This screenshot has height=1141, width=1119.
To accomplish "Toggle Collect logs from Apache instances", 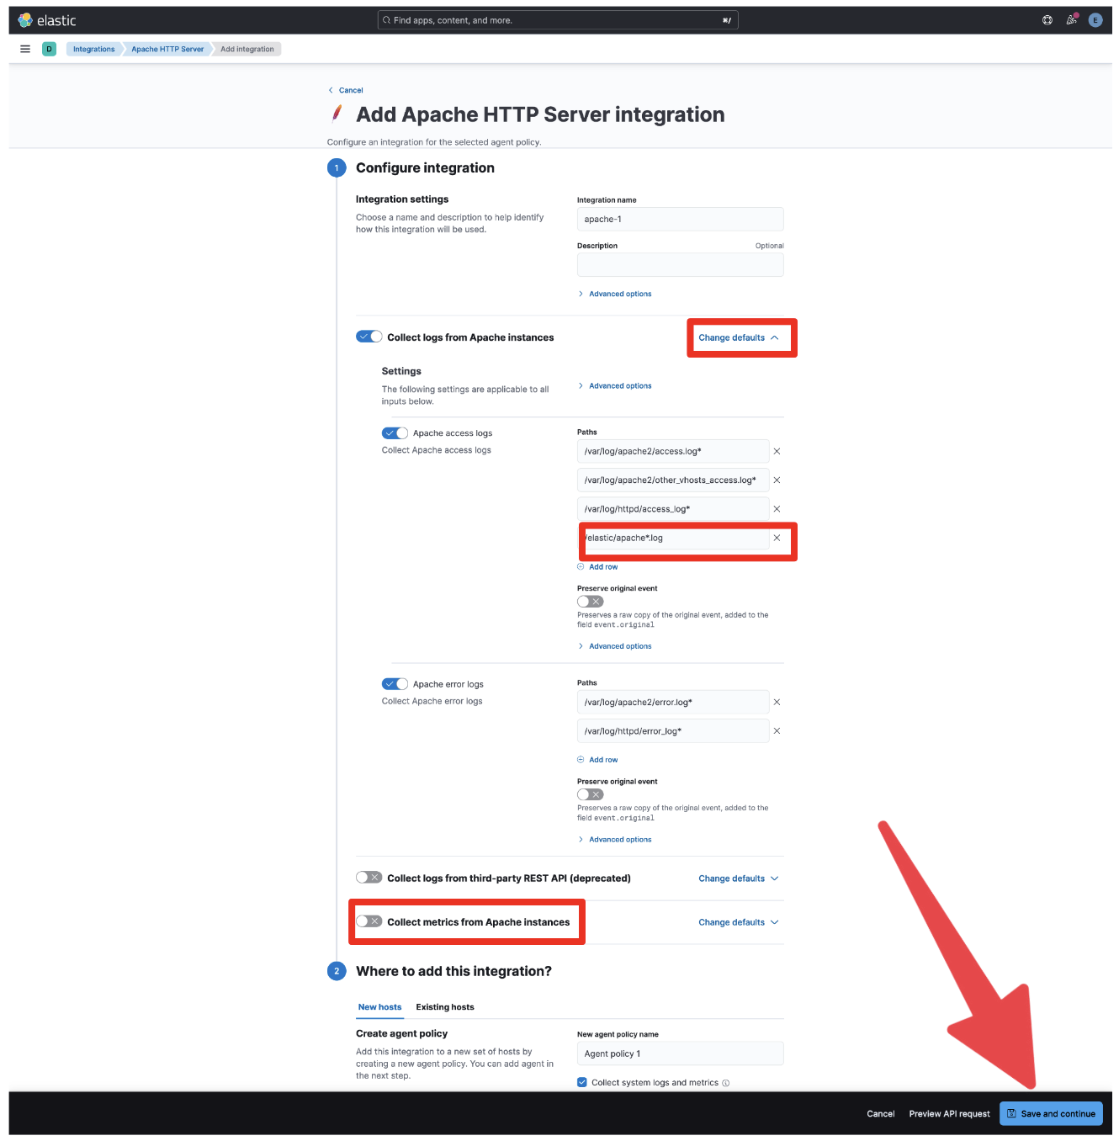I will click(x=369, y=337).
